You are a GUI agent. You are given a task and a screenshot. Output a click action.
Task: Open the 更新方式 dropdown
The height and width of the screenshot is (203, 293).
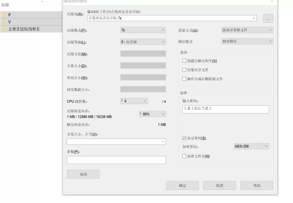247,30
